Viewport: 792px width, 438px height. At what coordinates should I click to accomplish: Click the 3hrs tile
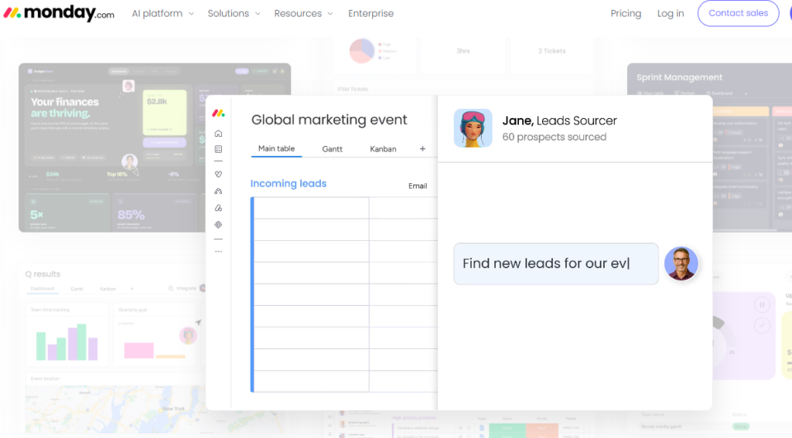tap(463, 51)
